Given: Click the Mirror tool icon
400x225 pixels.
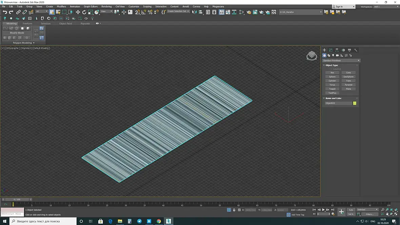Looking at the screenshot, I should [194, 12].
